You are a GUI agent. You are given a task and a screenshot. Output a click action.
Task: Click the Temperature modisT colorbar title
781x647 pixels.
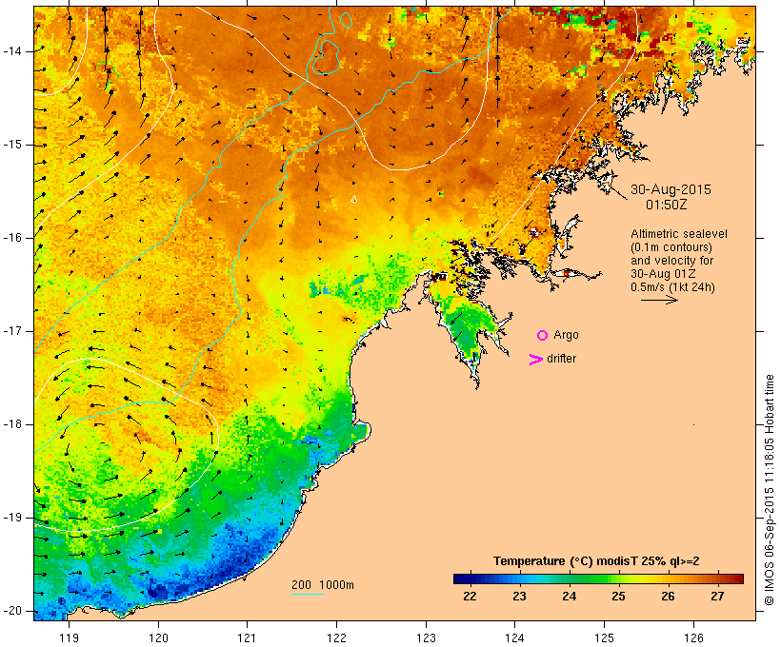click(596, 561)
